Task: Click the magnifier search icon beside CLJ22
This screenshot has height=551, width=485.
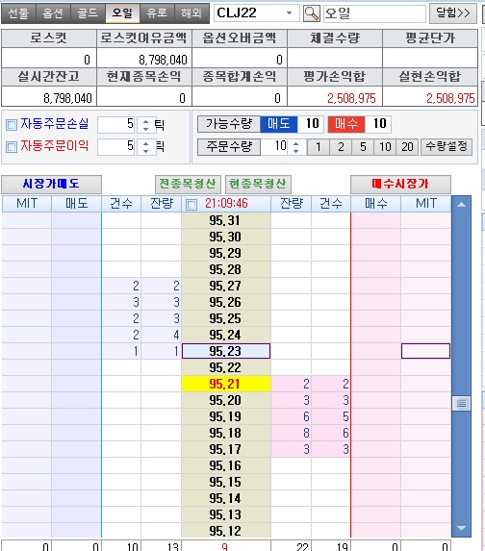Action: [x=311, y=13]
